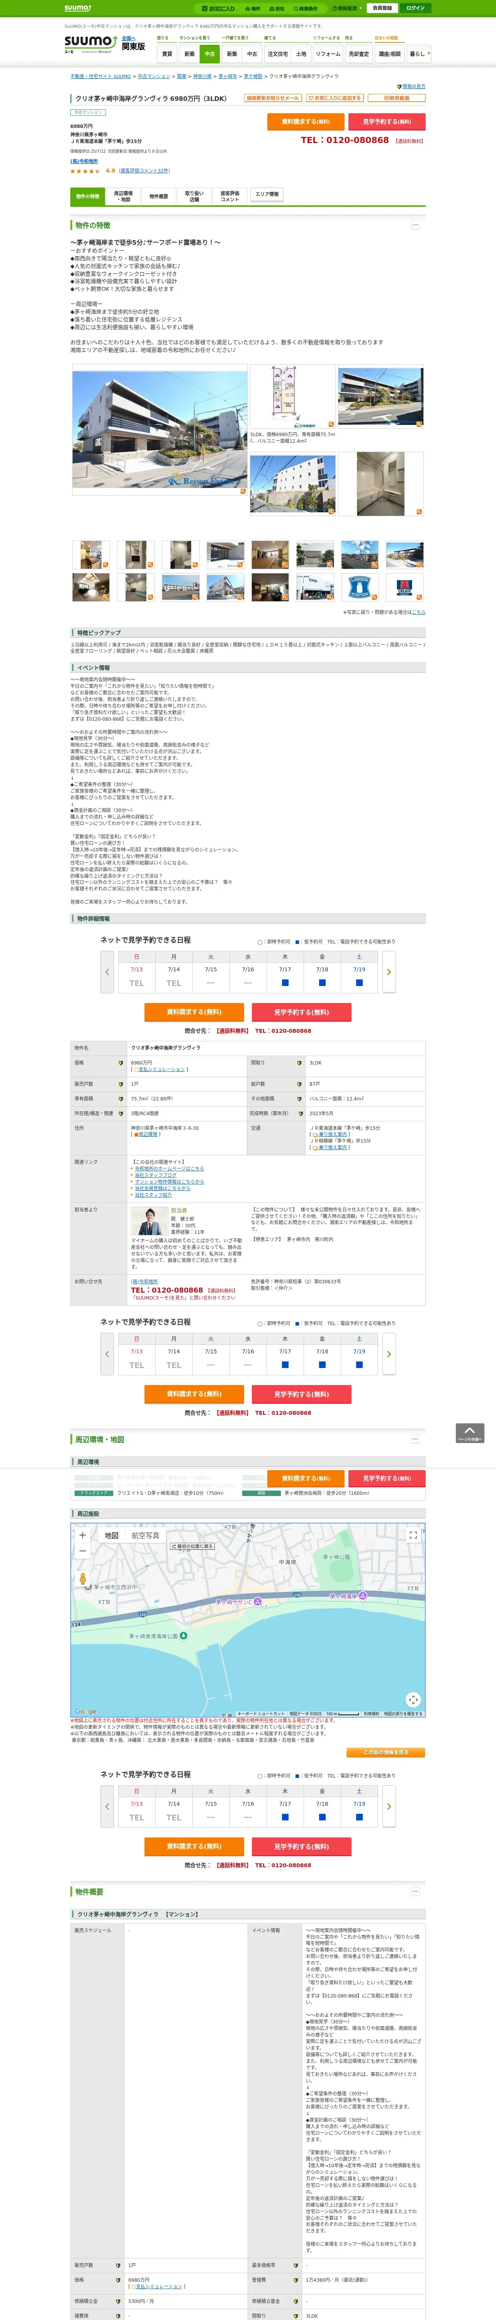The image size is (496, 2320).
Task: Select the 売却査定 navigation tab
Action: point(359,54)
